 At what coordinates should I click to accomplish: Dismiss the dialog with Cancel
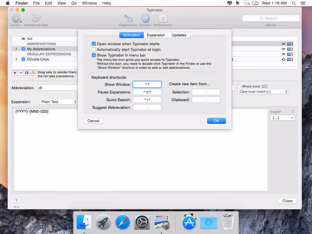(93, 121)
